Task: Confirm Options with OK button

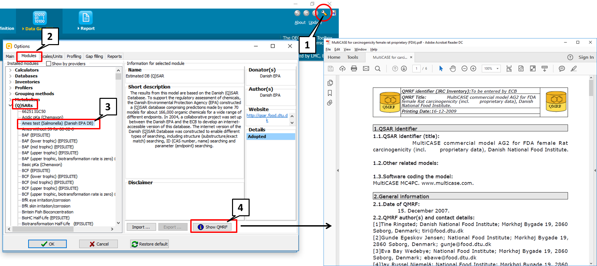Action: pos(47,244)
